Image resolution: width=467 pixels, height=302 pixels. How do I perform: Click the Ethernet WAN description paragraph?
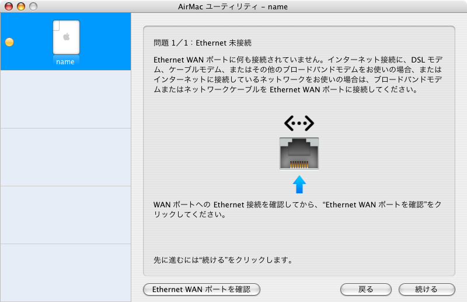pos(298,75)
